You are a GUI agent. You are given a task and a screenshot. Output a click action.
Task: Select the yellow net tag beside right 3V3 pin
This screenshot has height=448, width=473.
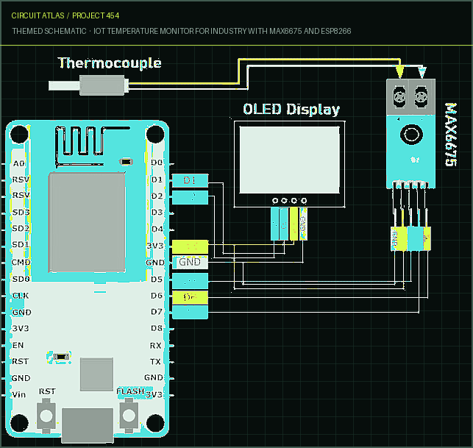(x=190, y=246)
